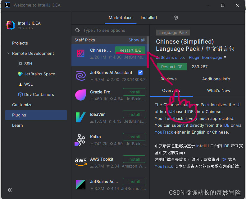The image size is (246, 199).
Task: Select the AWS Toolkit plugin name
Action: 102,159
